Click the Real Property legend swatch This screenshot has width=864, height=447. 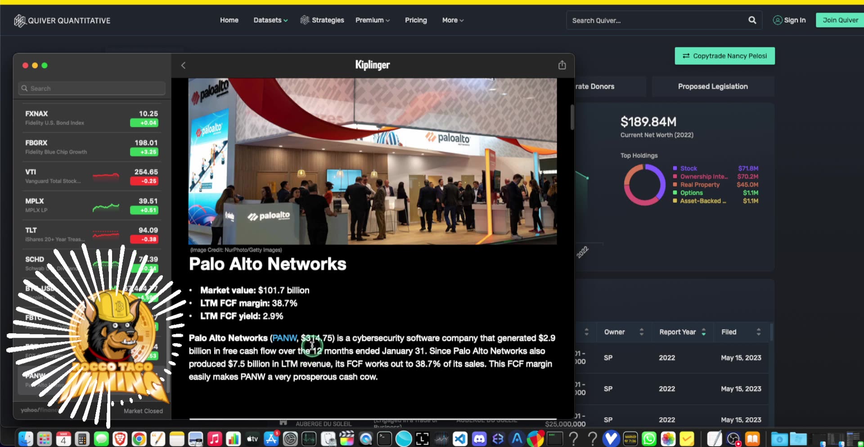pyautogui.click(x=675, y=185)
